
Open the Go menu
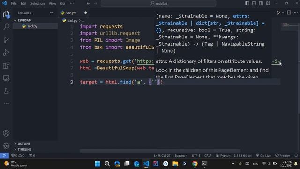point(62,3)
